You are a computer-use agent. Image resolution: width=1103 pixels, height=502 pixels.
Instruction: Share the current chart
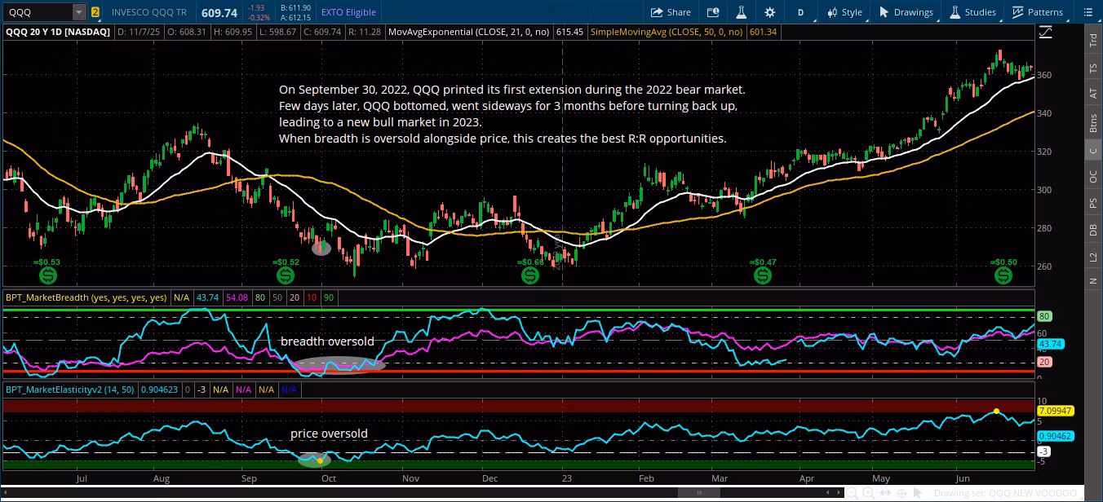tap(671, 12)
